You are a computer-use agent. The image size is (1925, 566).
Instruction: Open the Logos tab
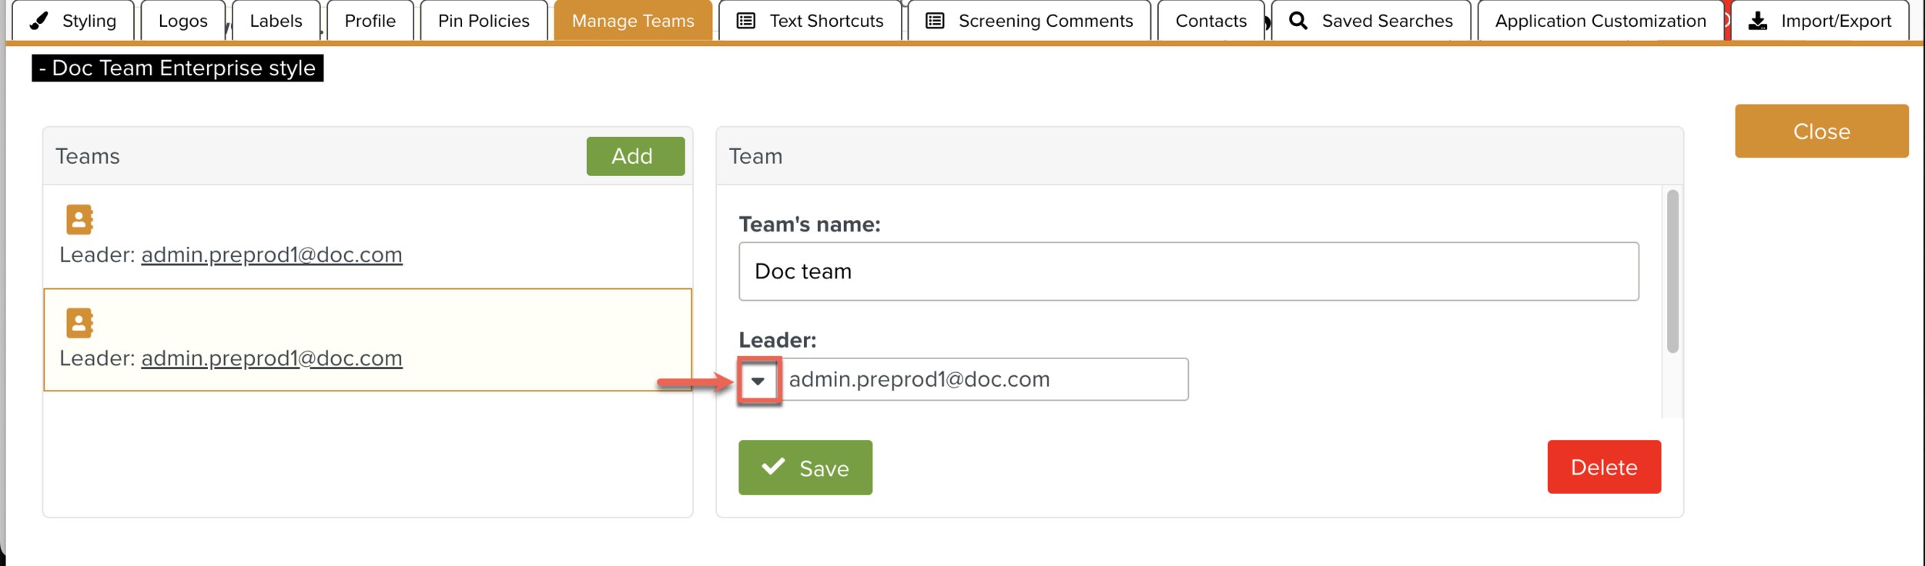(x=183, y=21)
